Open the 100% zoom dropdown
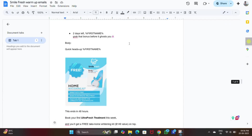 pyautogui.click(x=42, y=13)
